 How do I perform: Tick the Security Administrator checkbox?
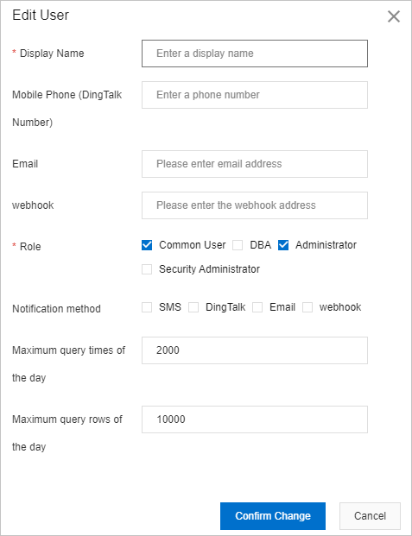click(x=147, y=269)
